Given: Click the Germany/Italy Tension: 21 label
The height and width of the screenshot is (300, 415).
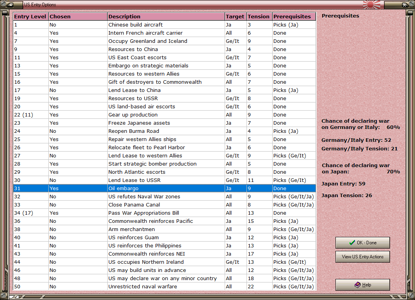Looking at the screenshot, I should [x=360, y=148].
